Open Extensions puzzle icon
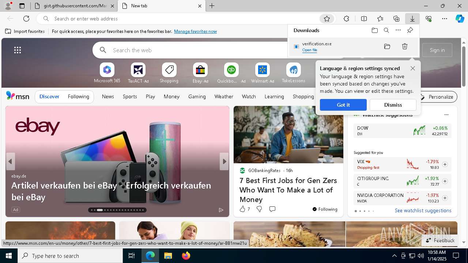Viewport: 468px width, 263px height. click(x=346, y=19)
